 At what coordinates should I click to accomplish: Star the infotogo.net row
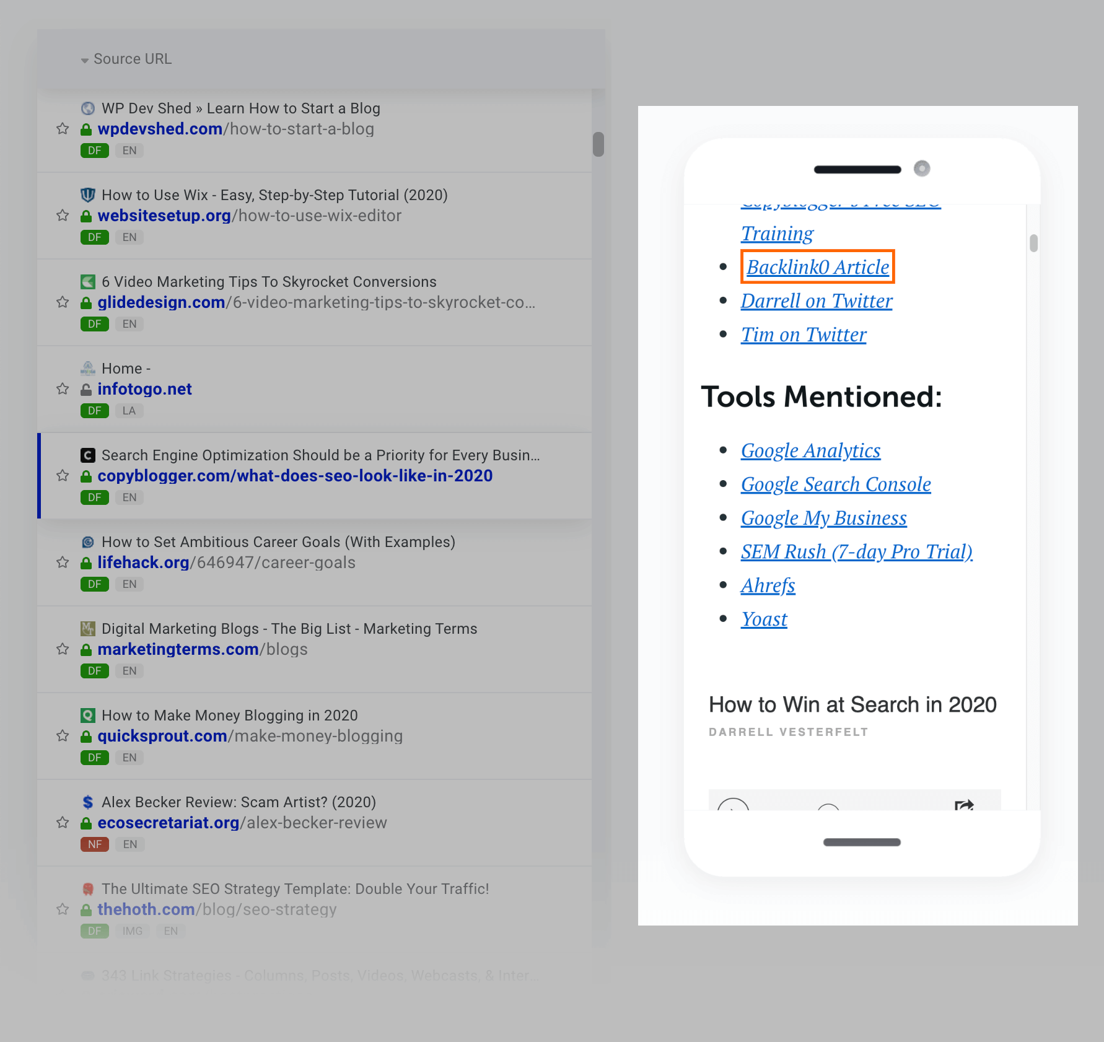click(63, 389)
